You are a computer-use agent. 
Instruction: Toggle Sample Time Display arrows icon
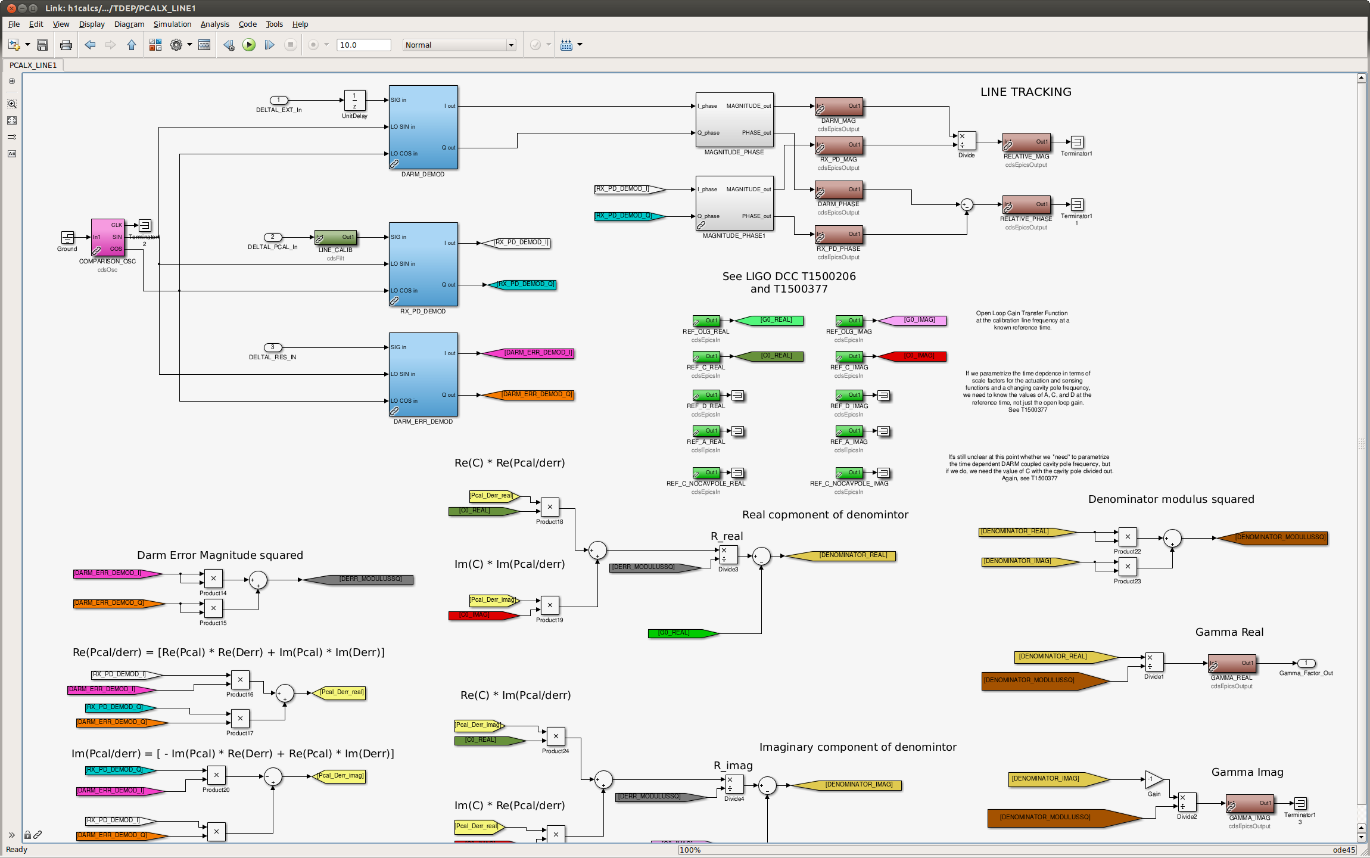tap(11, 137)
